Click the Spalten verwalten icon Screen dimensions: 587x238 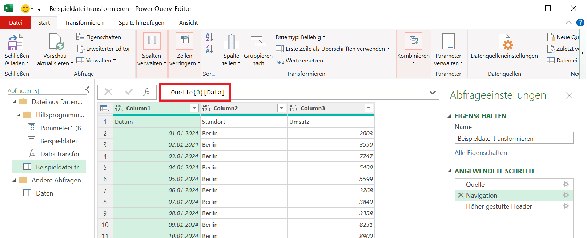point(152,41)
